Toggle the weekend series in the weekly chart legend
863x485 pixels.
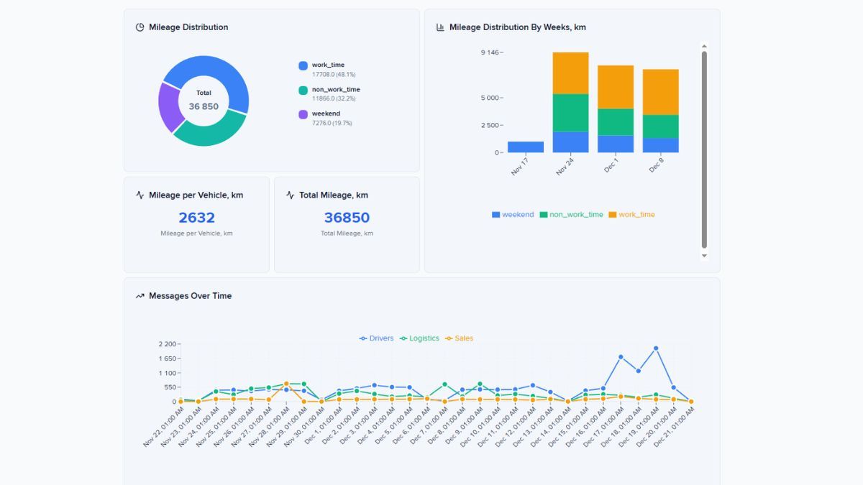(x=514, y=214)
